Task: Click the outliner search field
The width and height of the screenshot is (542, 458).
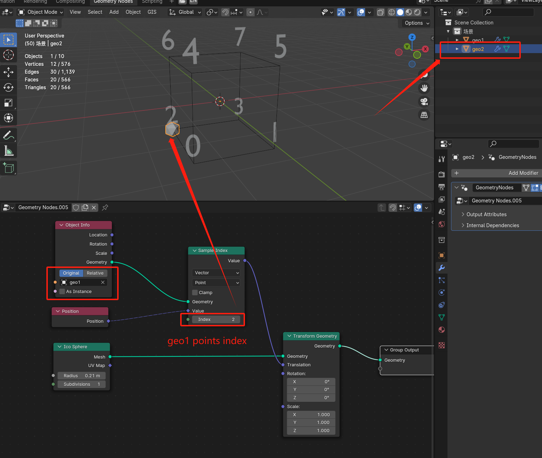Action: coord(508,12)
